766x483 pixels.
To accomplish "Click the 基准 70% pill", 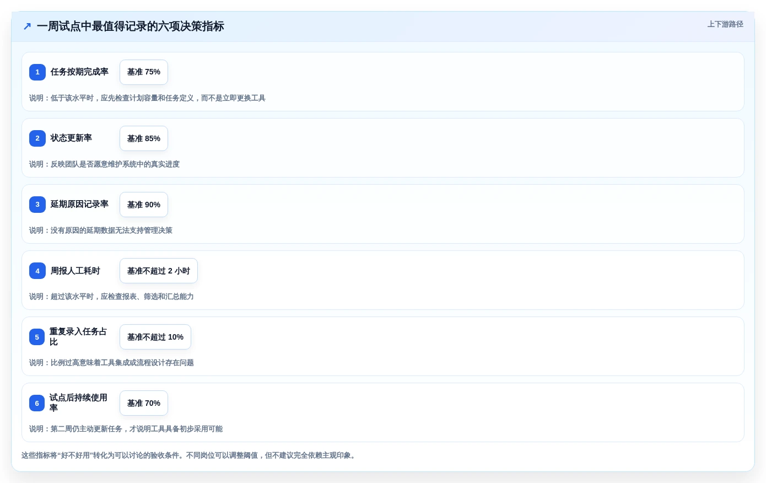I will click(x=144, y=403).
